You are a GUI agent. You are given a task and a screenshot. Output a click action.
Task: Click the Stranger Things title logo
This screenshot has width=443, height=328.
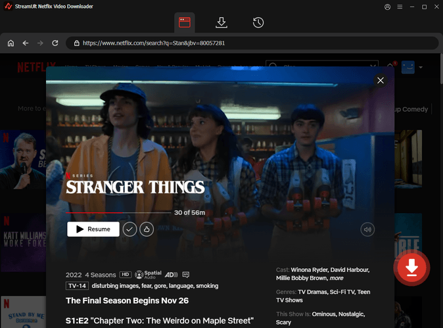(x=135, y=187)
